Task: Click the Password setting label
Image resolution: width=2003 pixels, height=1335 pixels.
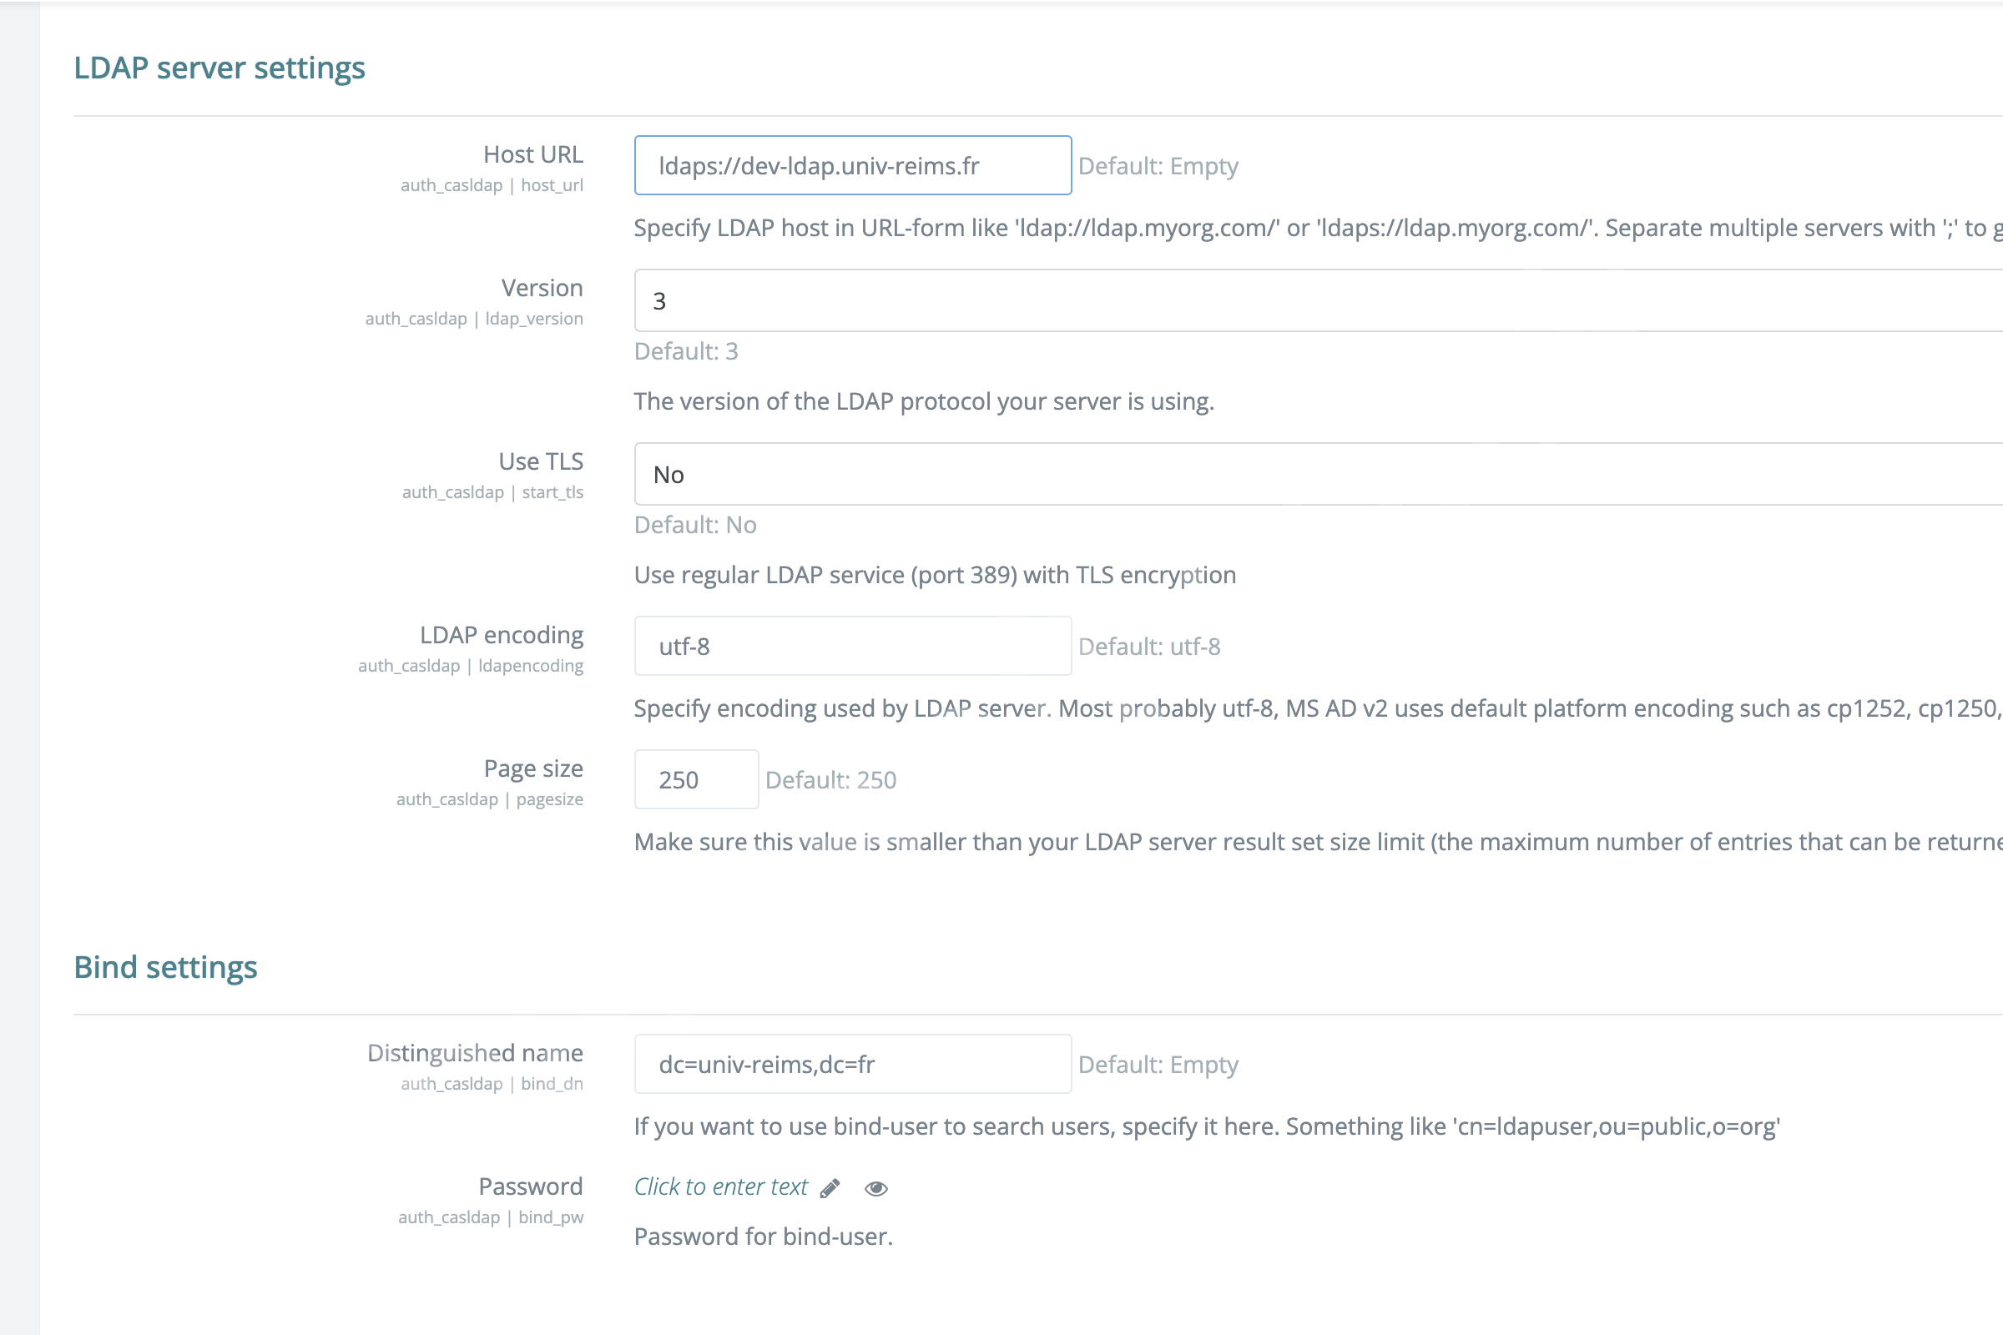Action: [x=531, y=1186]
